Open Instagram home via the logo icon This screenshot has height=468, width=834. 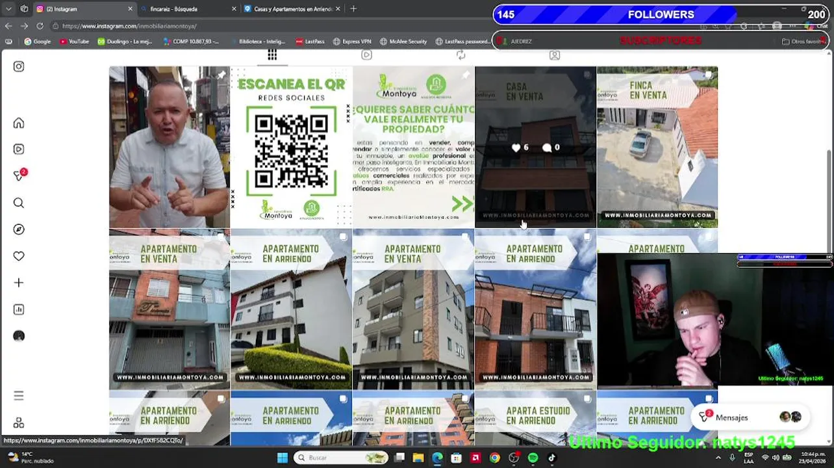pos(19,66)
